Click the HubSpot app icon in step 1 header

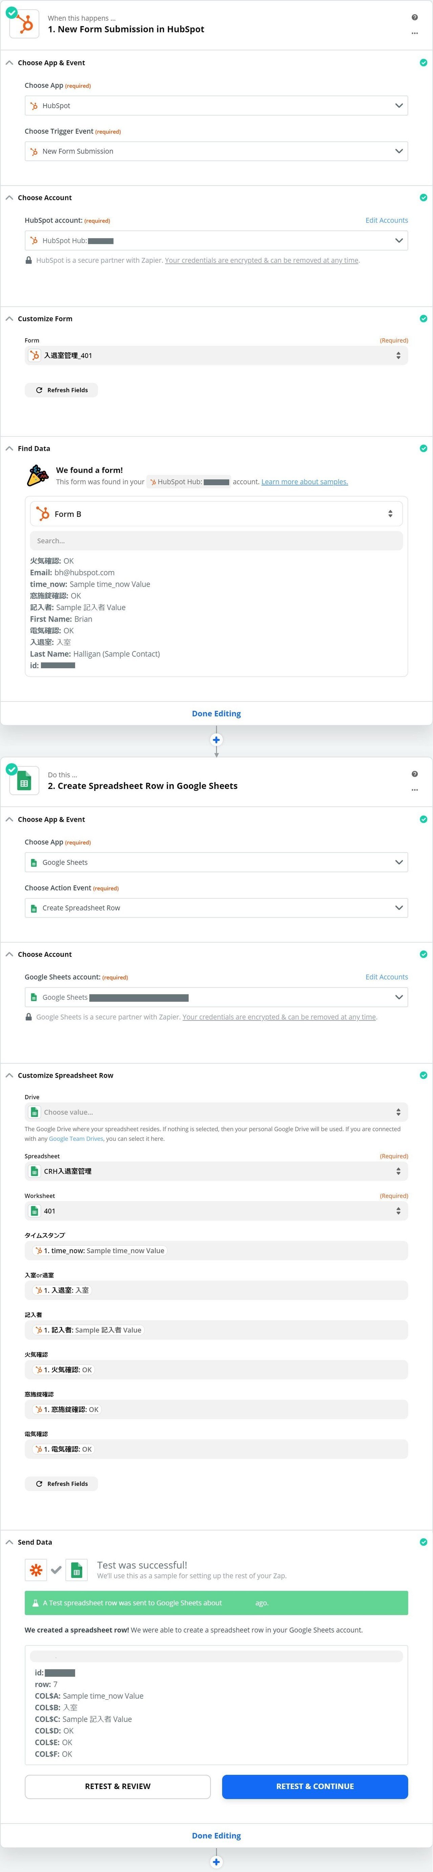(x=25, y=24)
